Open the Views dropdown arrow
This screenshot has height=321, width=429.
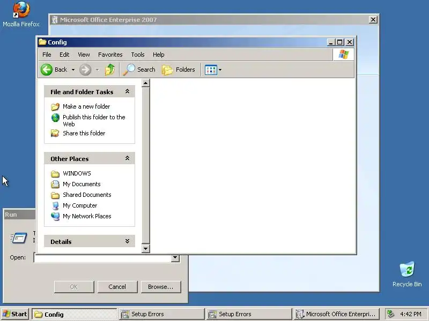coord(220,70)
